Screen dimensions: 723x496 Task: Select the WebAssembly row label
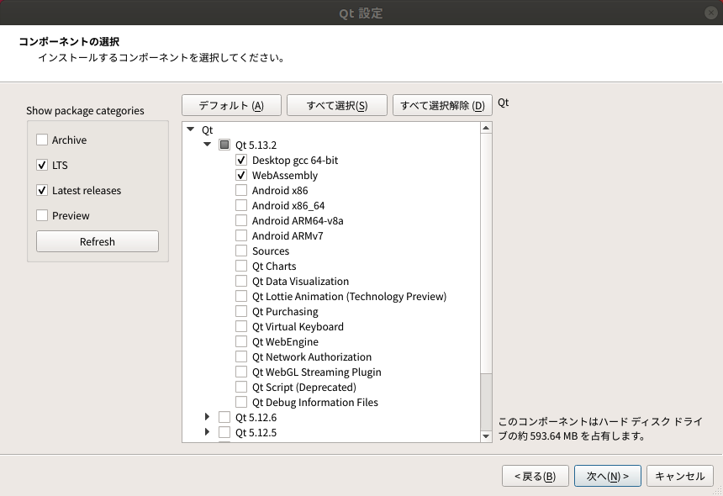pos(285,176)
